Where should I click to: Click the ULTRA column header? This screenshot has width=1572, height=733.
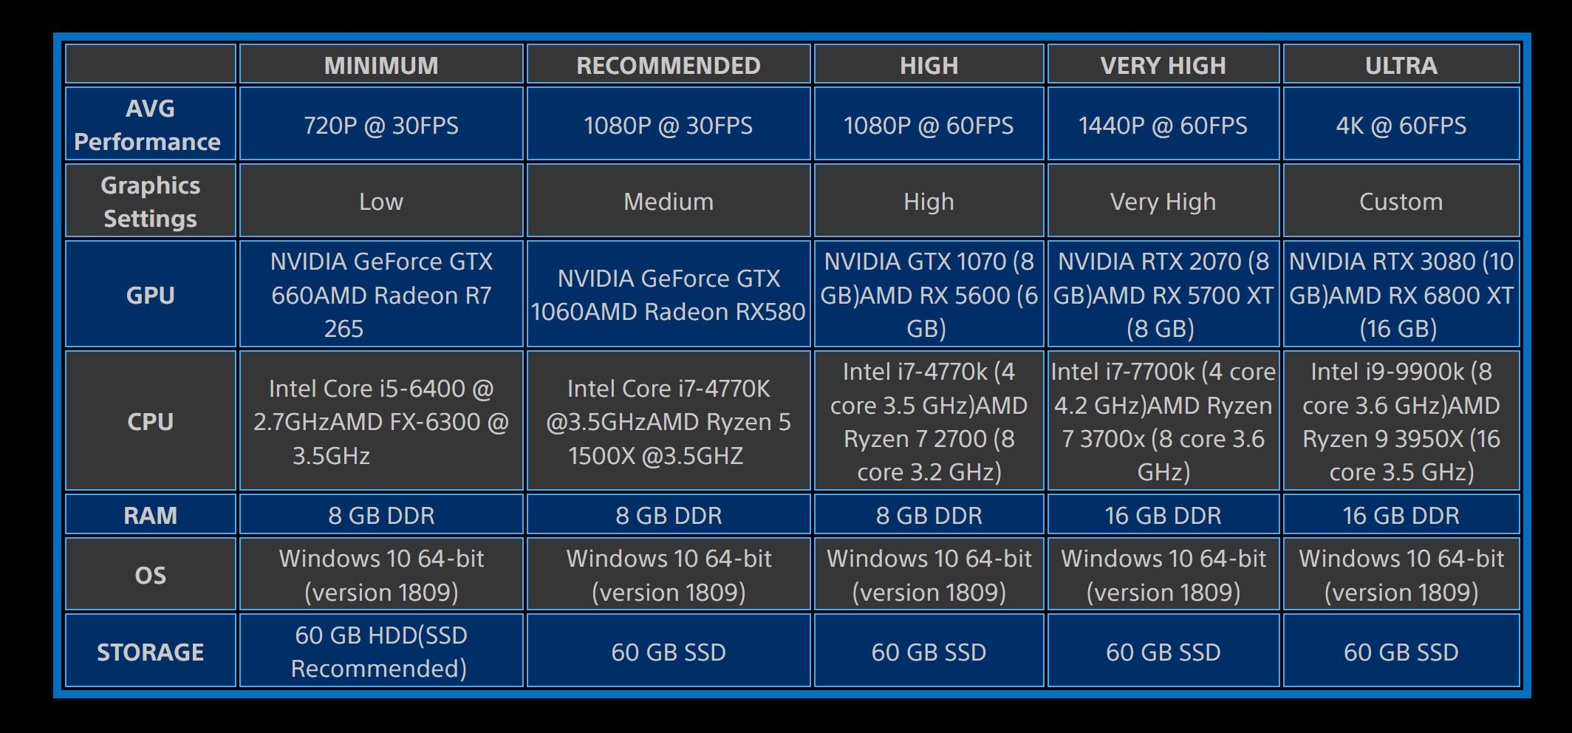[1401, 65]
